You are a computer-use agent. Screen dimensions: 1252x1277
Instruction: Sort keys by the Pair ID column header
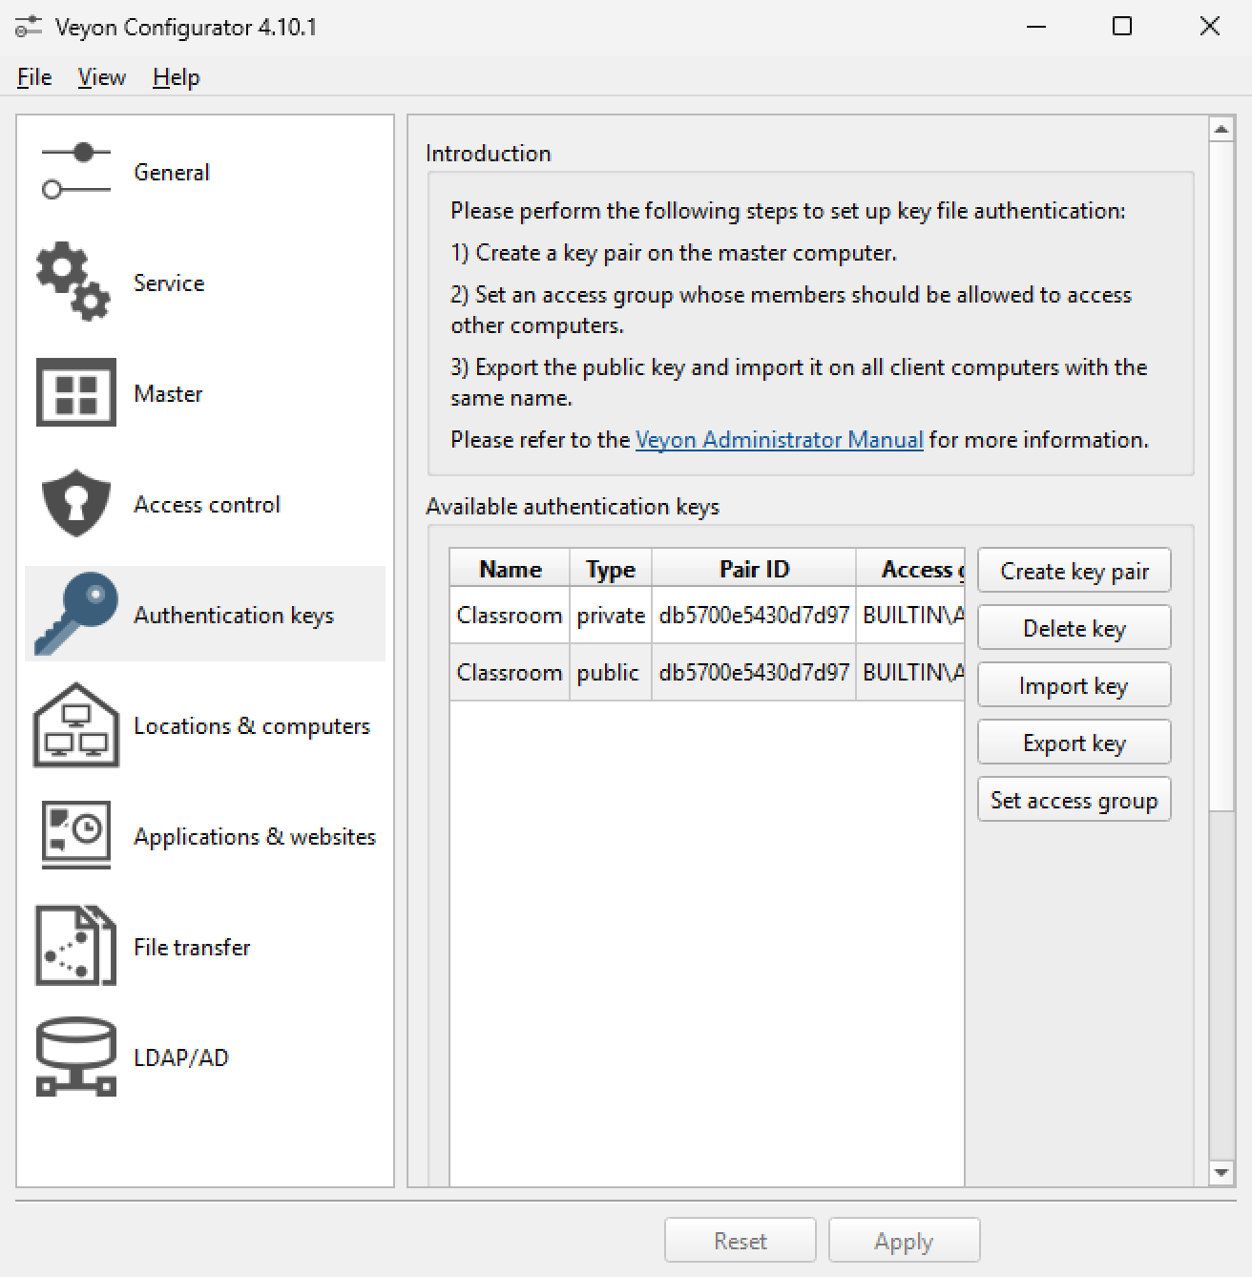click(x=754, y=569)
